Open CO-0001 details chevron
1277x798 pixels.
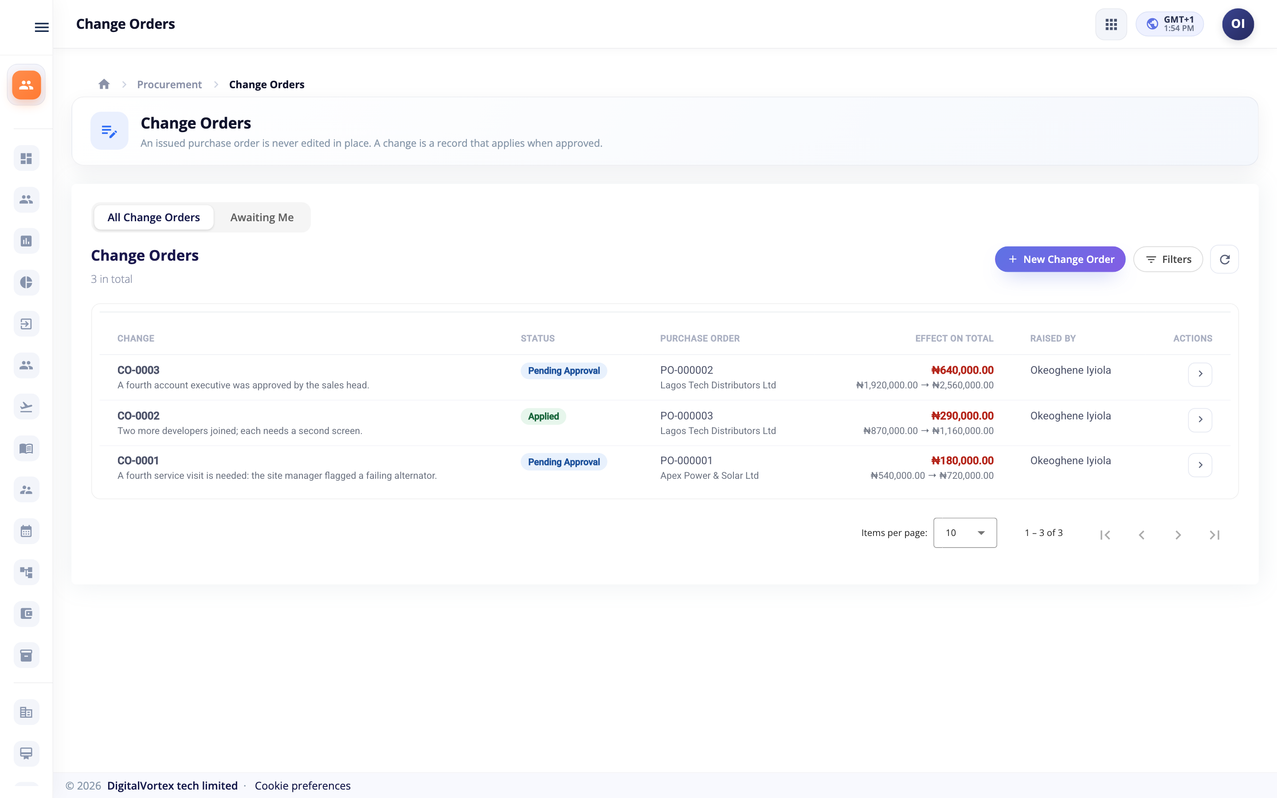pyautogui.click(x=1200, y=465)
